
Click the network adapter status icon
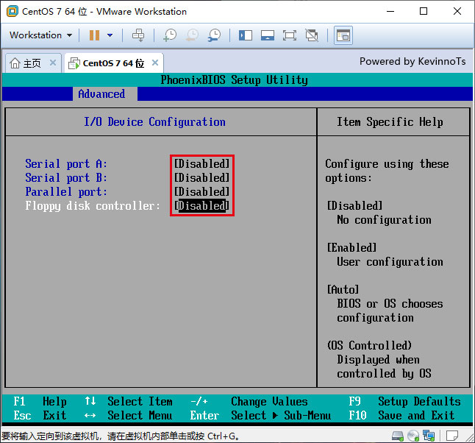point(429,436)
